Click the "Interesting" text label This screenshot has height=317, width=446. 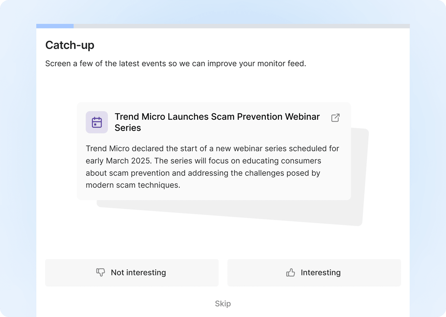[321, 273]
